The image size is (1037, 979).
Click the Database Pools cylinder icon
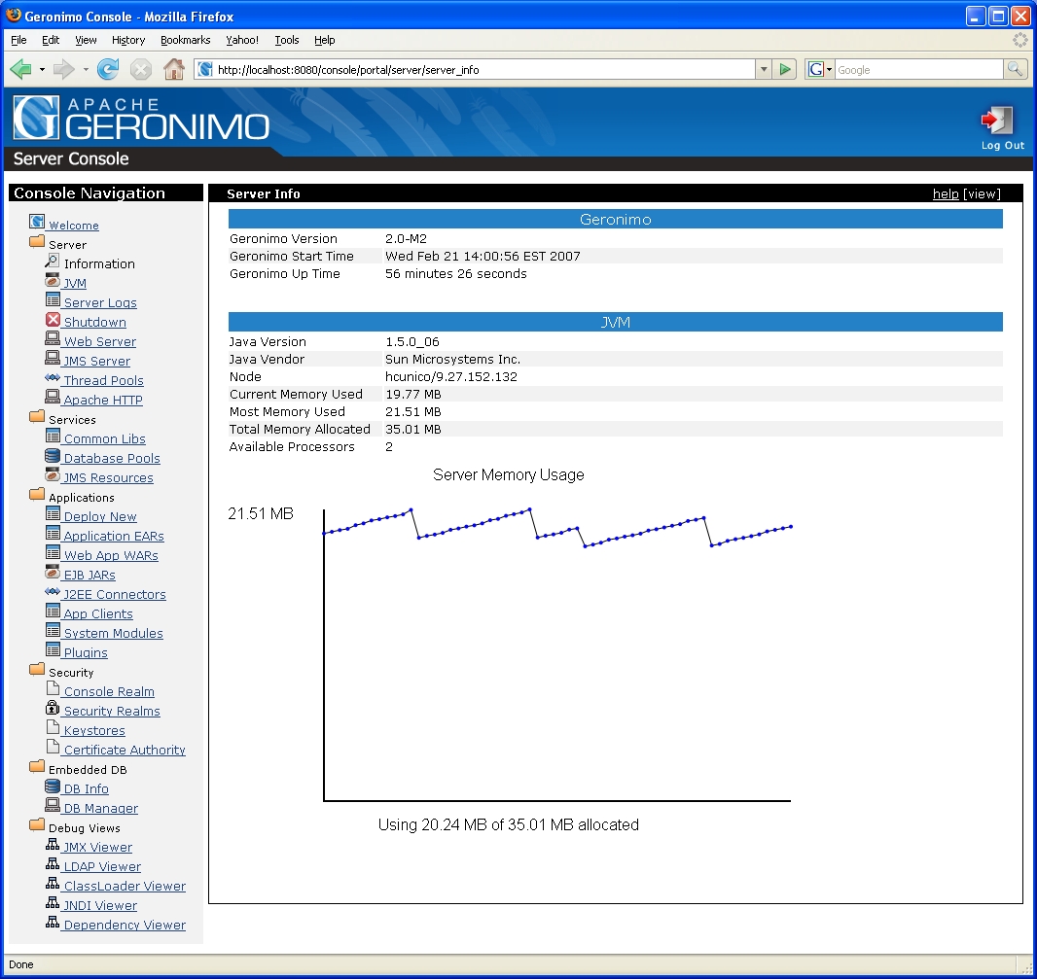pyautogui.click(x=53, y=455)
